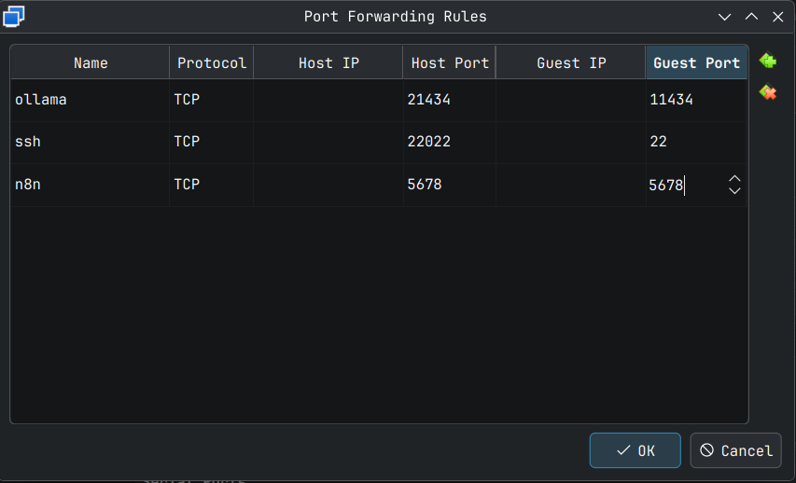
Task: Click the n8n Guest IP empty cell
Action: (x=571, y=185)
